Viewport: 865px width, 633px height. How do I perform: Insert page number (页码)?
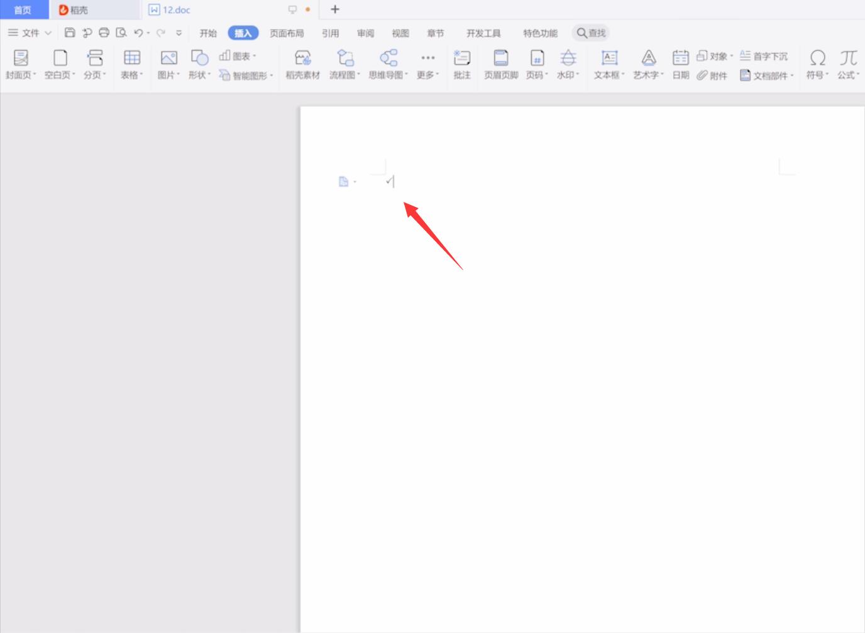click(537, 65)
